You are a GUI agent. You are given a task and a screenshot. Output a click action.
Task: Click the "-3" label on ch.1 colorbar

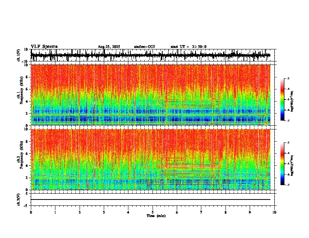(x=288, y=78)
